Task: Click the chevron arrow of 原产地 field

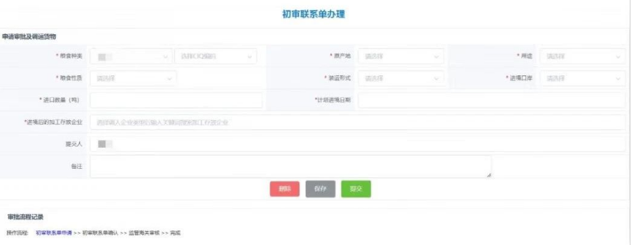Action: (x=436, y=56)
